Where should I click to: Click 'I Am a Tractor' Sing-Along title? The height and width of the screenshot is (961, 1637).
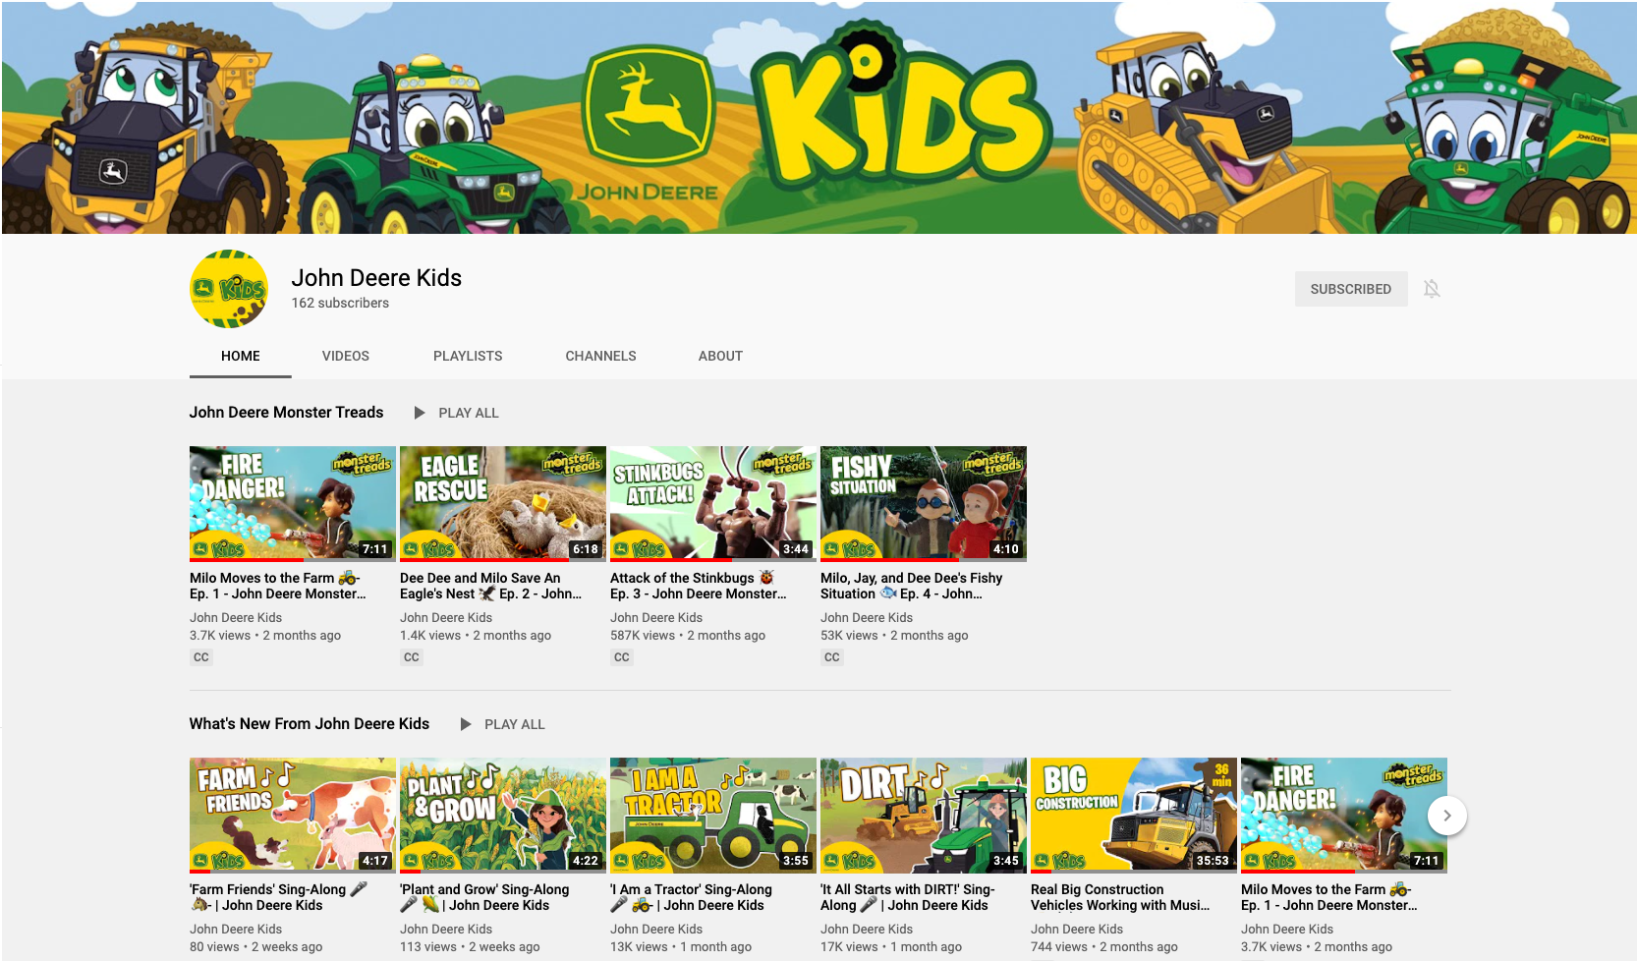[692, 897]
